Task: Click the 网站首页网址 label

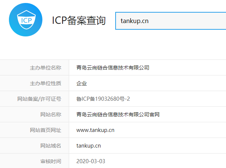Action: coord(46,130)
